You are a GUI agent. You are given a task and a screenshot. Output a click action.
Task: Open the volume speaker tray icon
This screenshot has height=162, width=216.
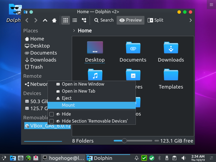click(184, 158)
